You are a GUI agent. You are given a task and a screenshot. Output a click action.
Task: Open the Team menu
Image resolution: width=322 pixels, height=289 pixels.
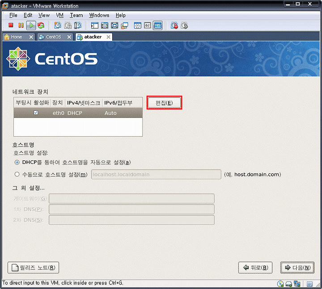76,15
